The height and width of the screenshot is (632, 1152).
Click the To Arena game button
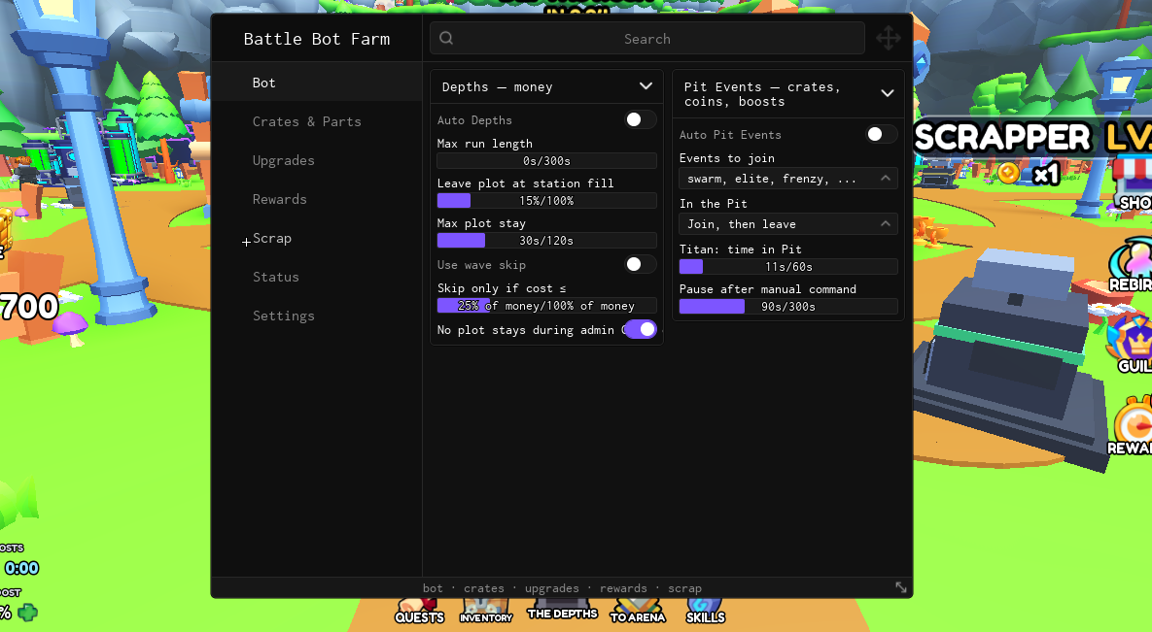point(638,611)
